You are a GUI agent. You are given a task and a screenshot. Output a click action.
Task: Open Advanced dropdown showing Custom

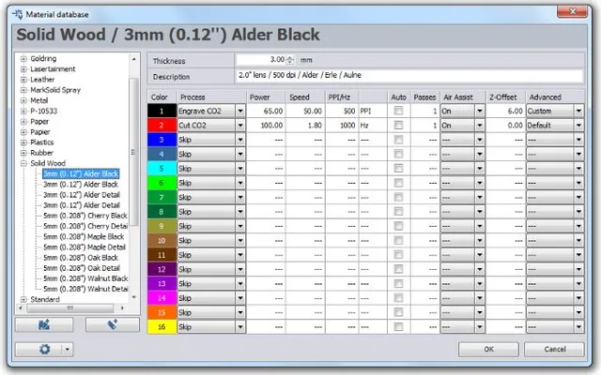(x=575, y=111)
